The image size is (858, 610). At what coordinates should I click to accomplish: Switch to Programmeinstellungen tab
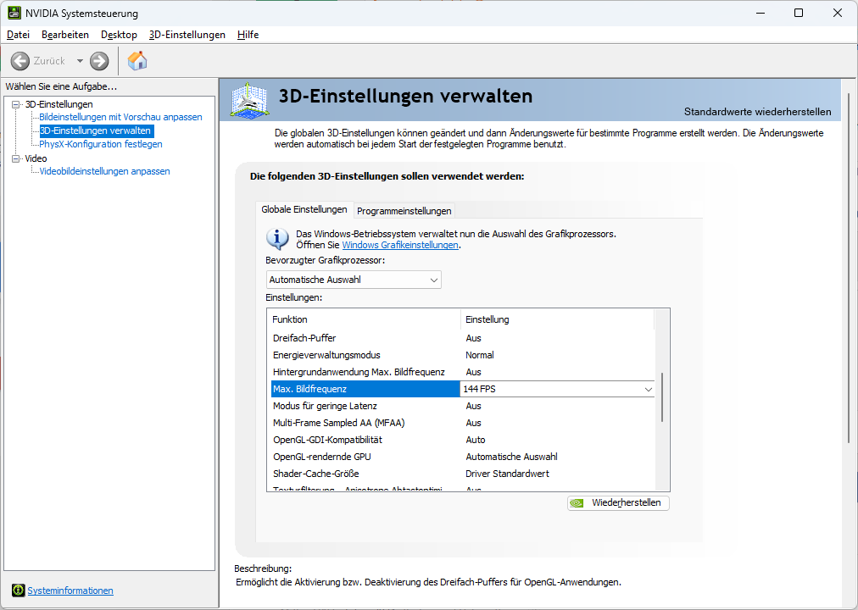[404, 211]
